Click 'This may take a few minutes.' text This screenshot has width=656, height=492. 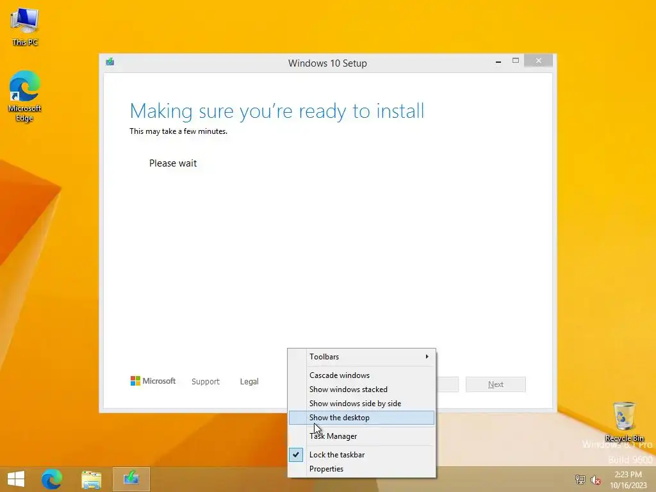coord(178,131)
